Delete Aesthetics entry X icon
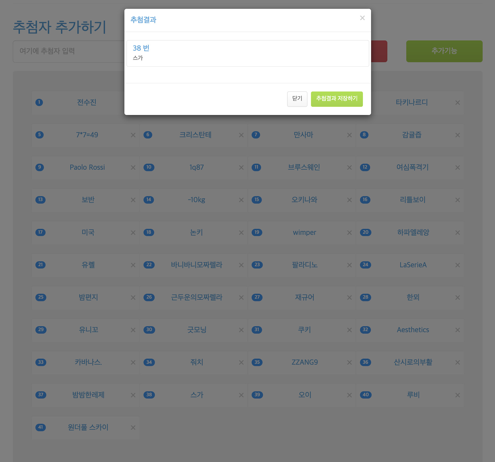 457,330
